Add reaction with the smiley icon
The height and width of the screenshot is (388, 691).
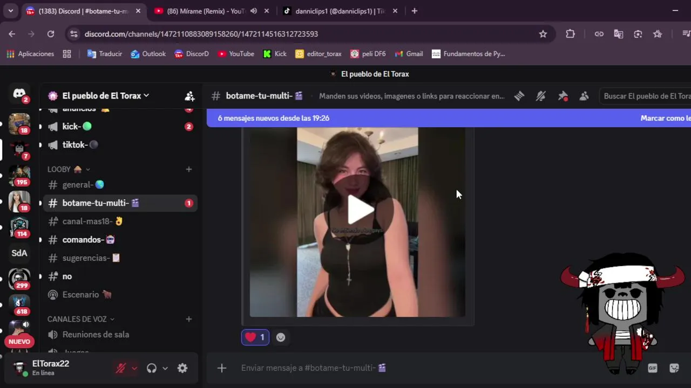(x=281, y=337)
